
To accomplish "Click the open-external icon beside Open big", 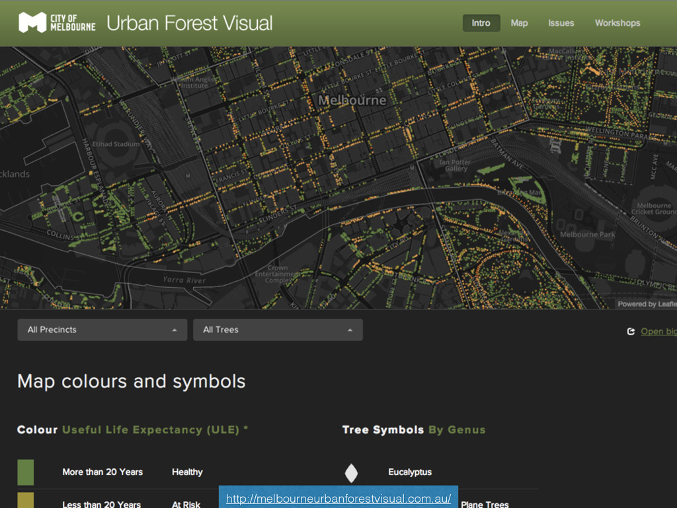I will tap(631, 331).
